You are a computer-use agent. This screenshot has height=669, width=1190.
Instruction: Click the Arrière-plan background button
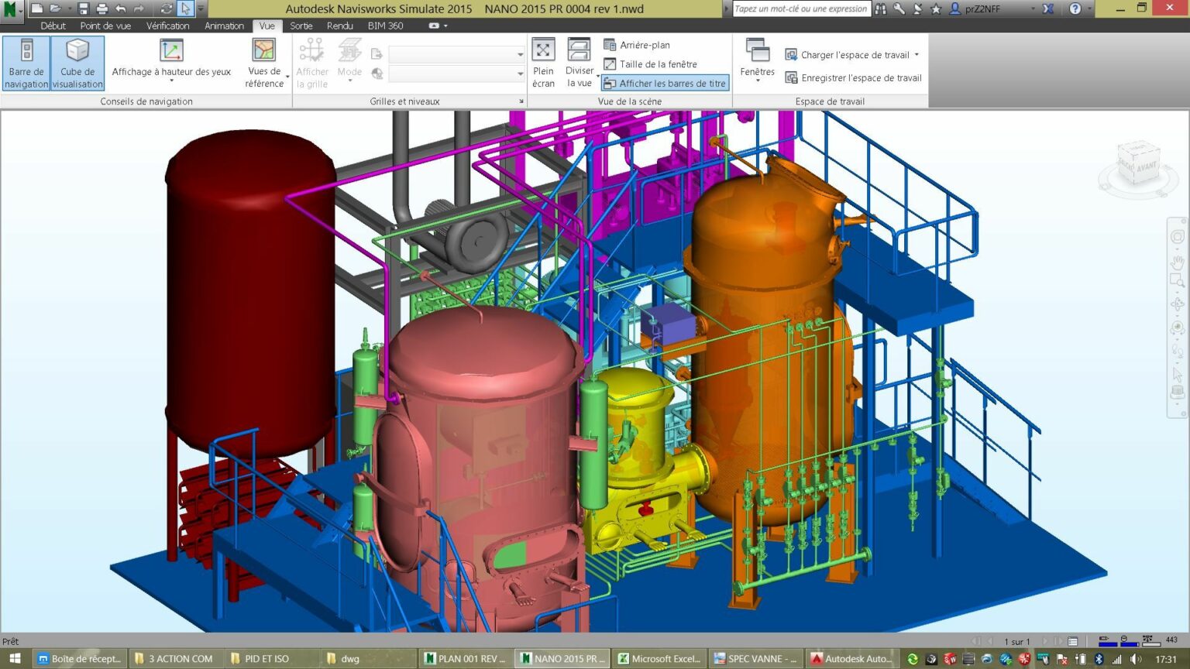(x=637, y=45)
